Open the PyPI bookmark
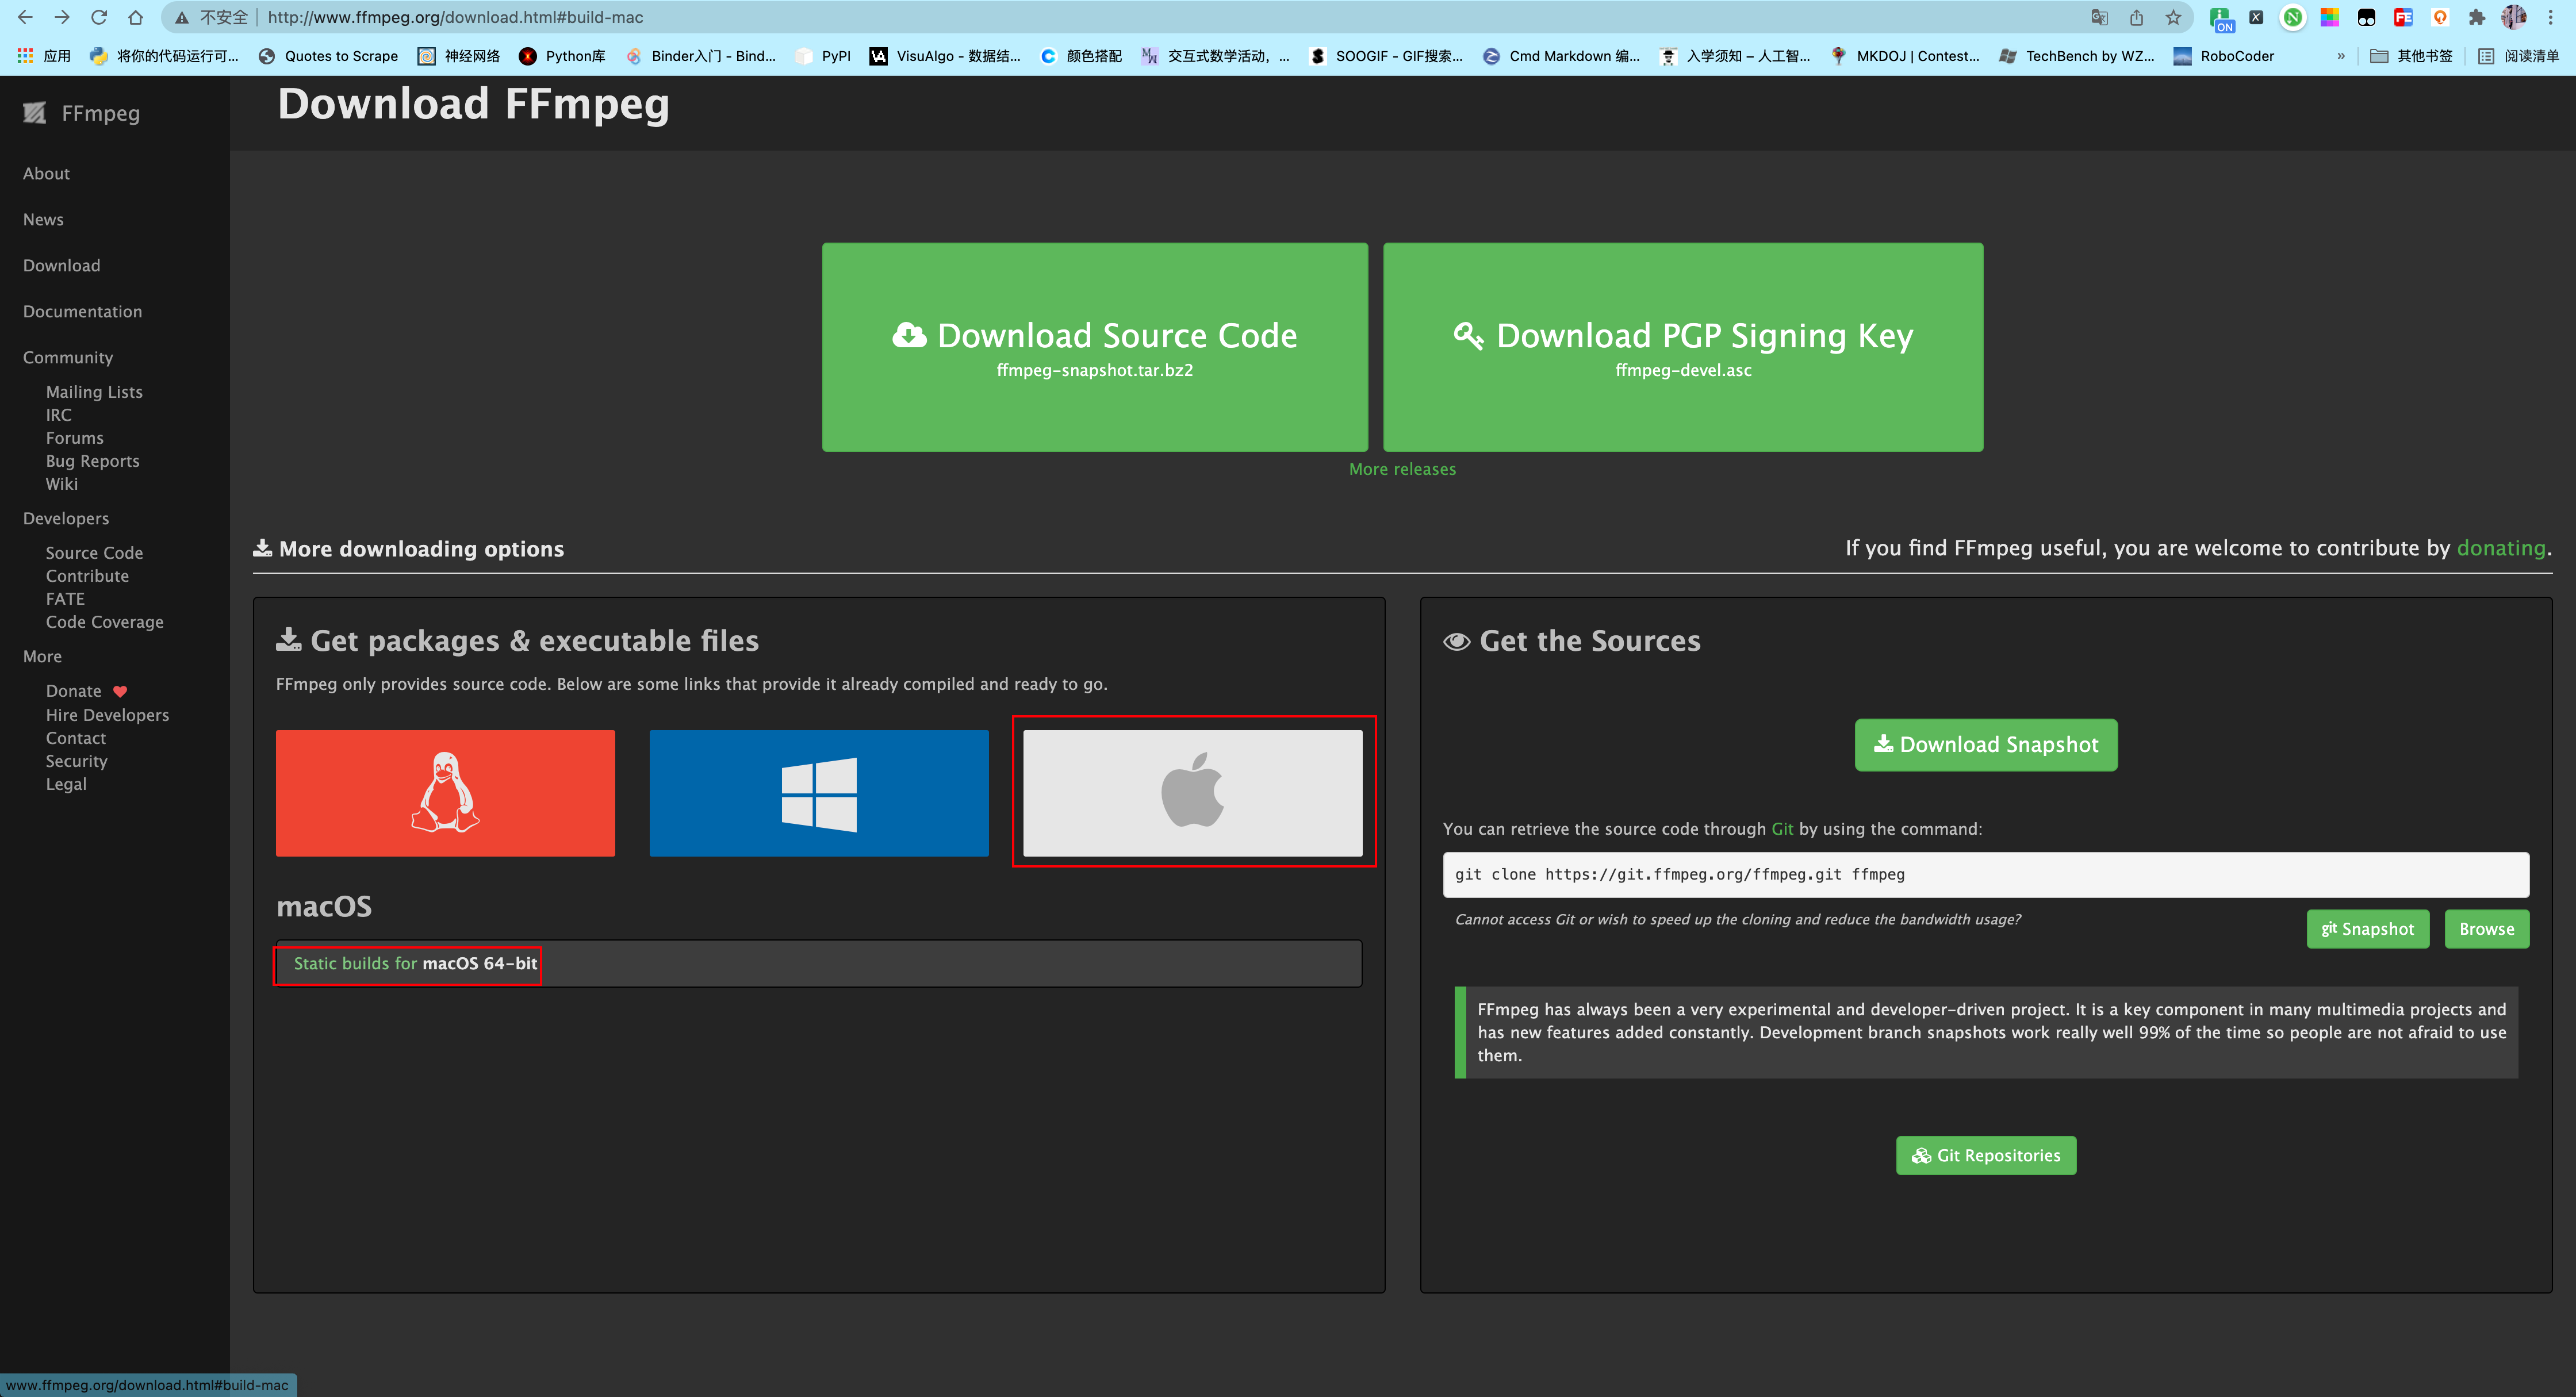 click(x=822, y=56)
